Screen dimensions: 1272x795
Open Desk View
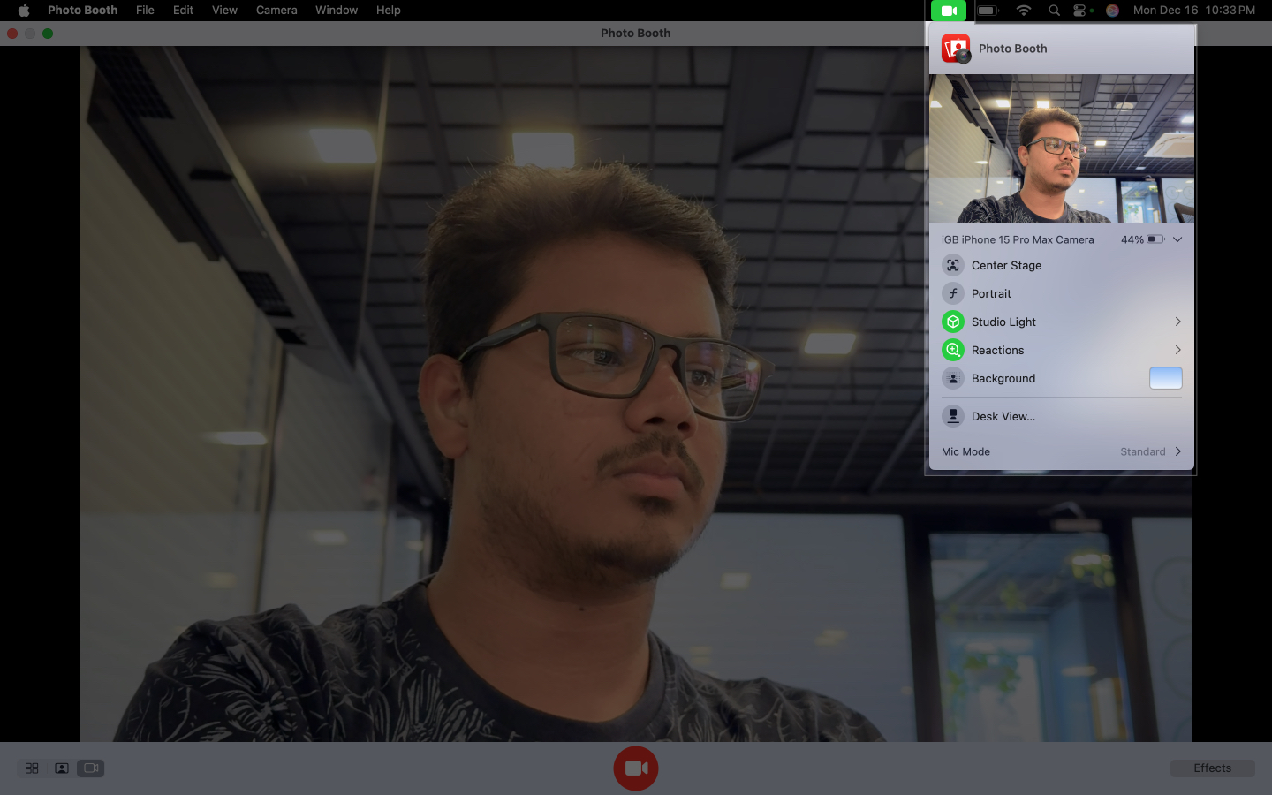pyautogui.click(x=1003, y=416)
